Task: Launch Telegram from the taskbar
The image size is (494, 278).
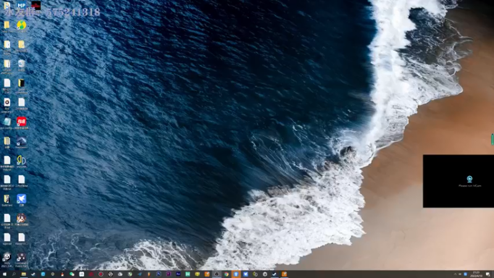Action: click(140, 274)
